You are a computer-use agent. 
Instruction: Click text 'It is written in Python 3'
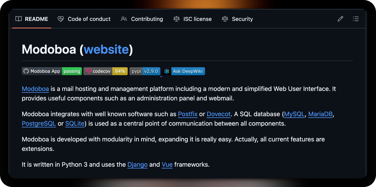[55, 164]
